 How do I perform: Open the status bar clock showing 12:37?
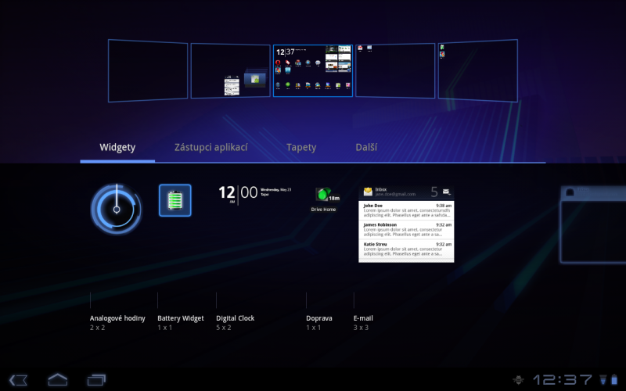click(562, 380)
